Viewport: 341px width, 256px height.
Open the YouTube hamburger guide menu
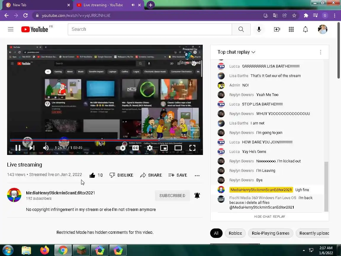click(x=11, y=29)
